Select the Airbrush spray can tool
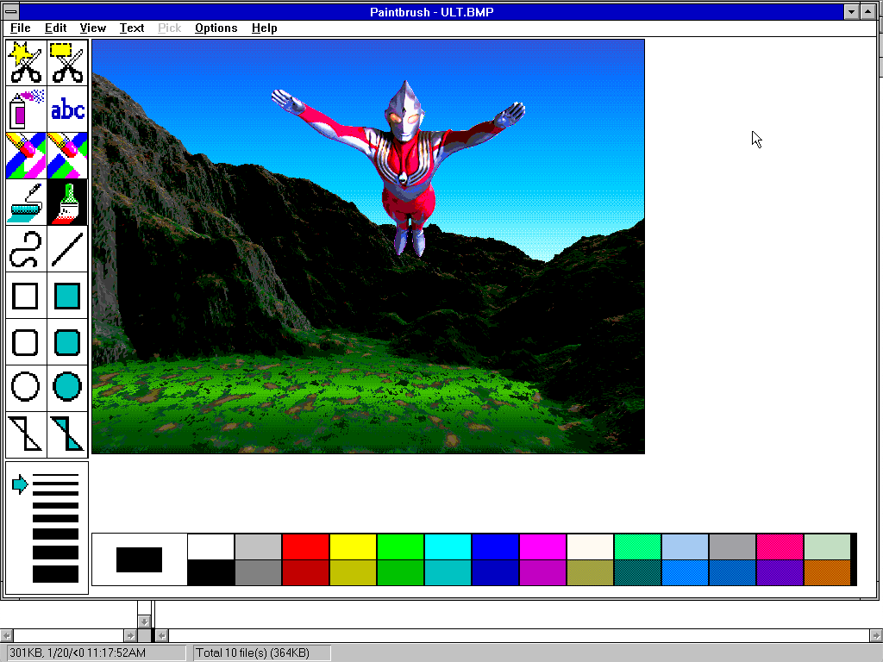This screenshot has height=662, width=883. (26, 109)
